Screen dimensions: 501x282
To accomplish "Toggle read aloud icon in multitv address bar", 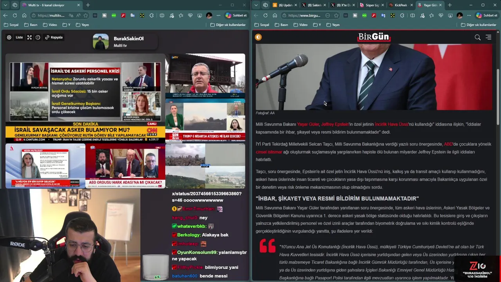I will click(x=78, y=15).
